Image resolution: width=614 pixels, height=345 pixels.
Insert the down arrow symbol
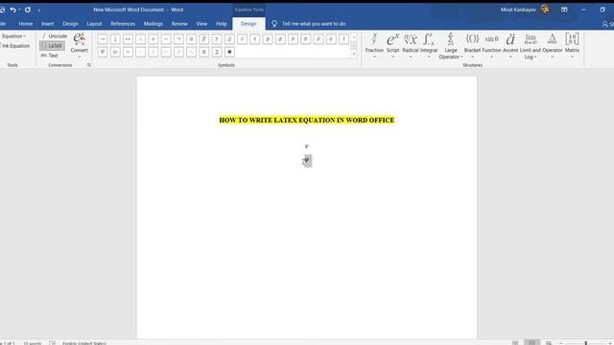(115, 39)
